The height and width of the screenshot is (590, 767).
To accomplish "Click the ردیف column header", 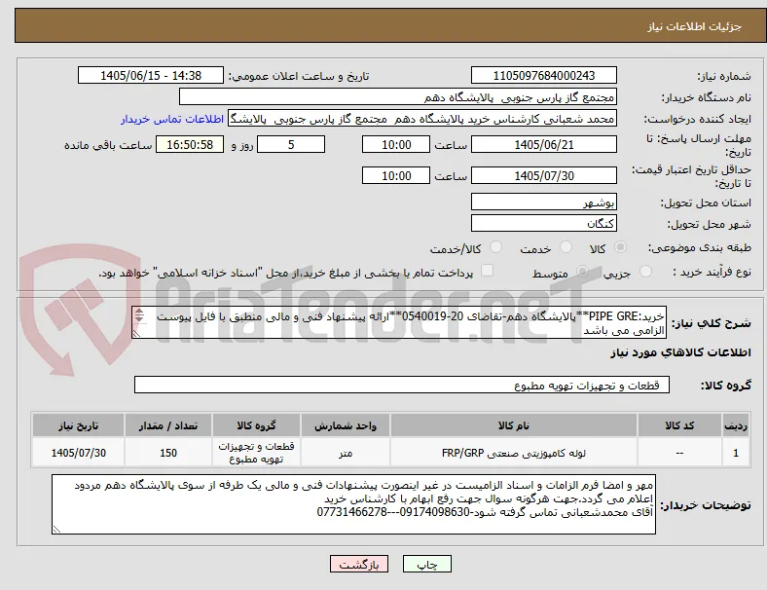I will pyautogui.click(x=735, y=425).
